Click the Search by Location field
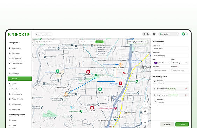Viewport: 197px width, 128px height. 47,42
